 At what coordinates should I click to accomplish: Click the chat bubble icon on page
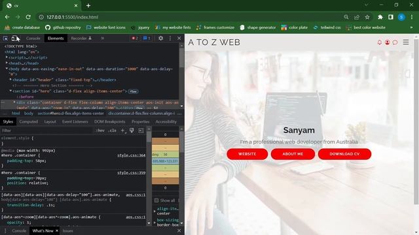pos(395,42)
